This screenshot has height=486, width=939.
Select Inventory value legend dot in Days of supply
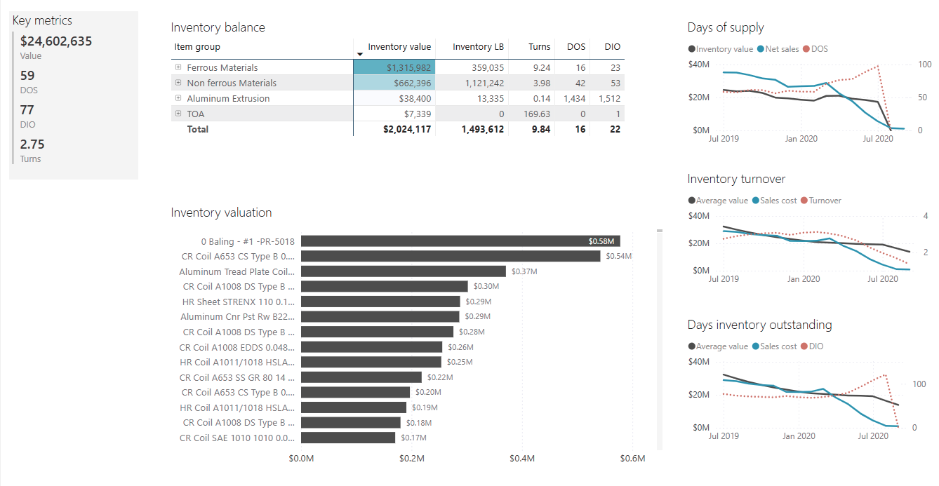(692, 49)
